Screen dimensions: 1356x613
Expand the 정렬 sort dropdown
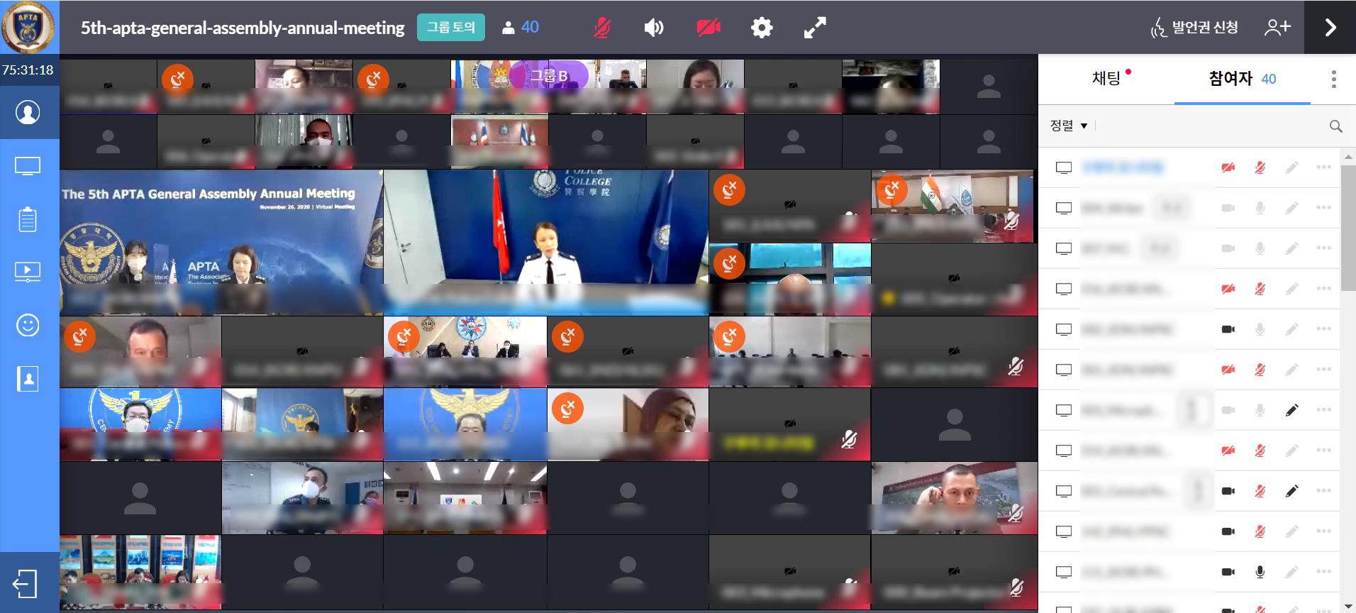[x=1068, y=126]
